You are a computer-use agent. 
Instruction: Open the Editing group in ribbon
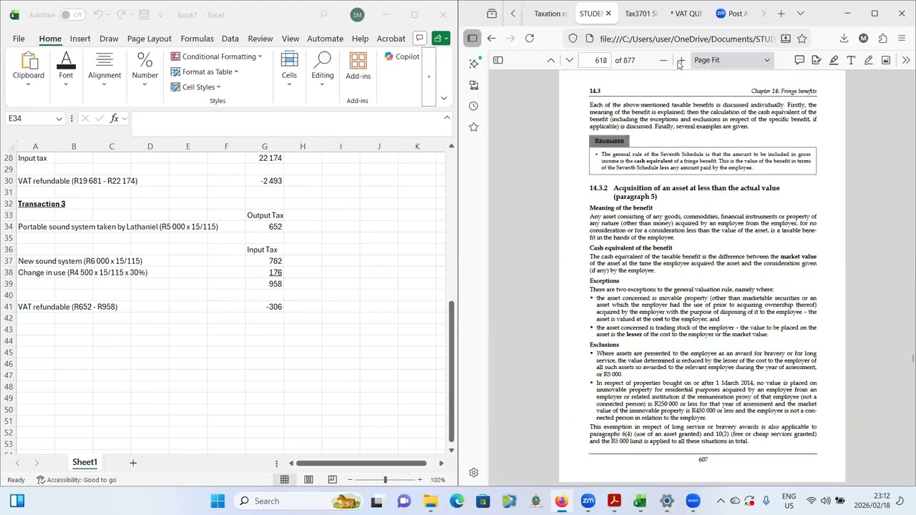tap(322, 69)
